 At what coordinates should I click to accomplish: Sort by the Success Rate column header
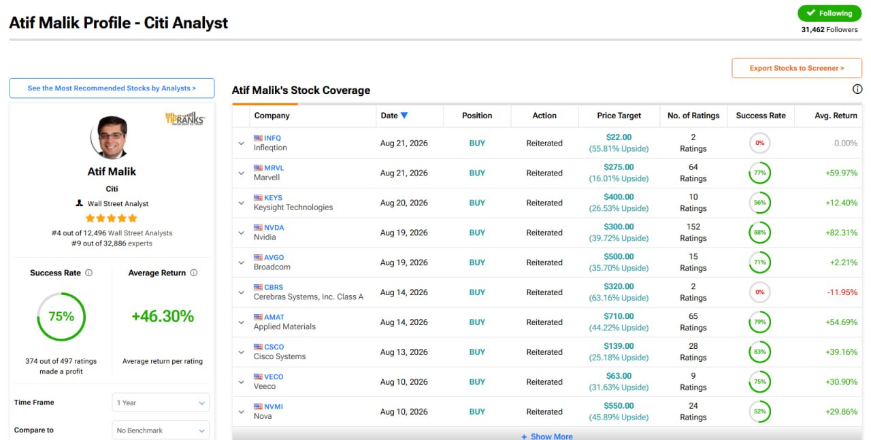point(761,116)
